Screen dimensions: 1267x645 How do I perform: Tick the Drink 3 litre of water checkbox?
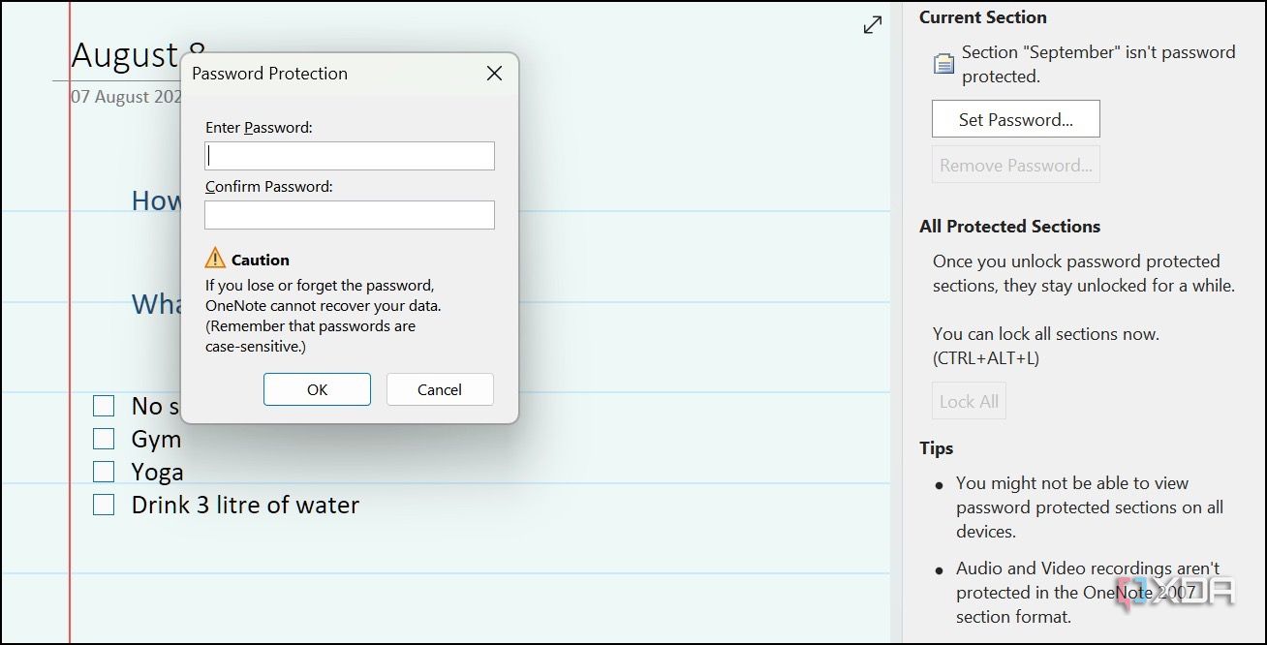104,505
